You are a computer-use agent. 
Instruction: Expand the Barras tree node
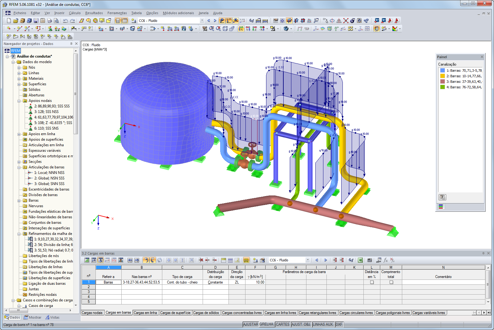(19, 201)
